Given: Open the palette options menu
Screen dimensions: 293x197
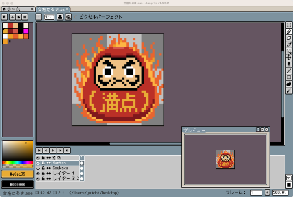Looking at the screenshot, I should tap(25, 17).
